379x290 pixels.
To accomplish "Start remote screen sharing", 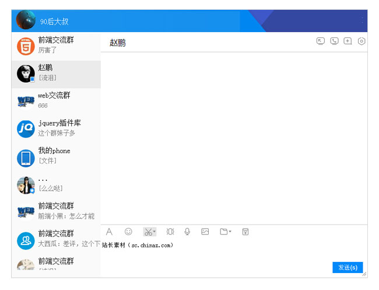I will [320, 41].
